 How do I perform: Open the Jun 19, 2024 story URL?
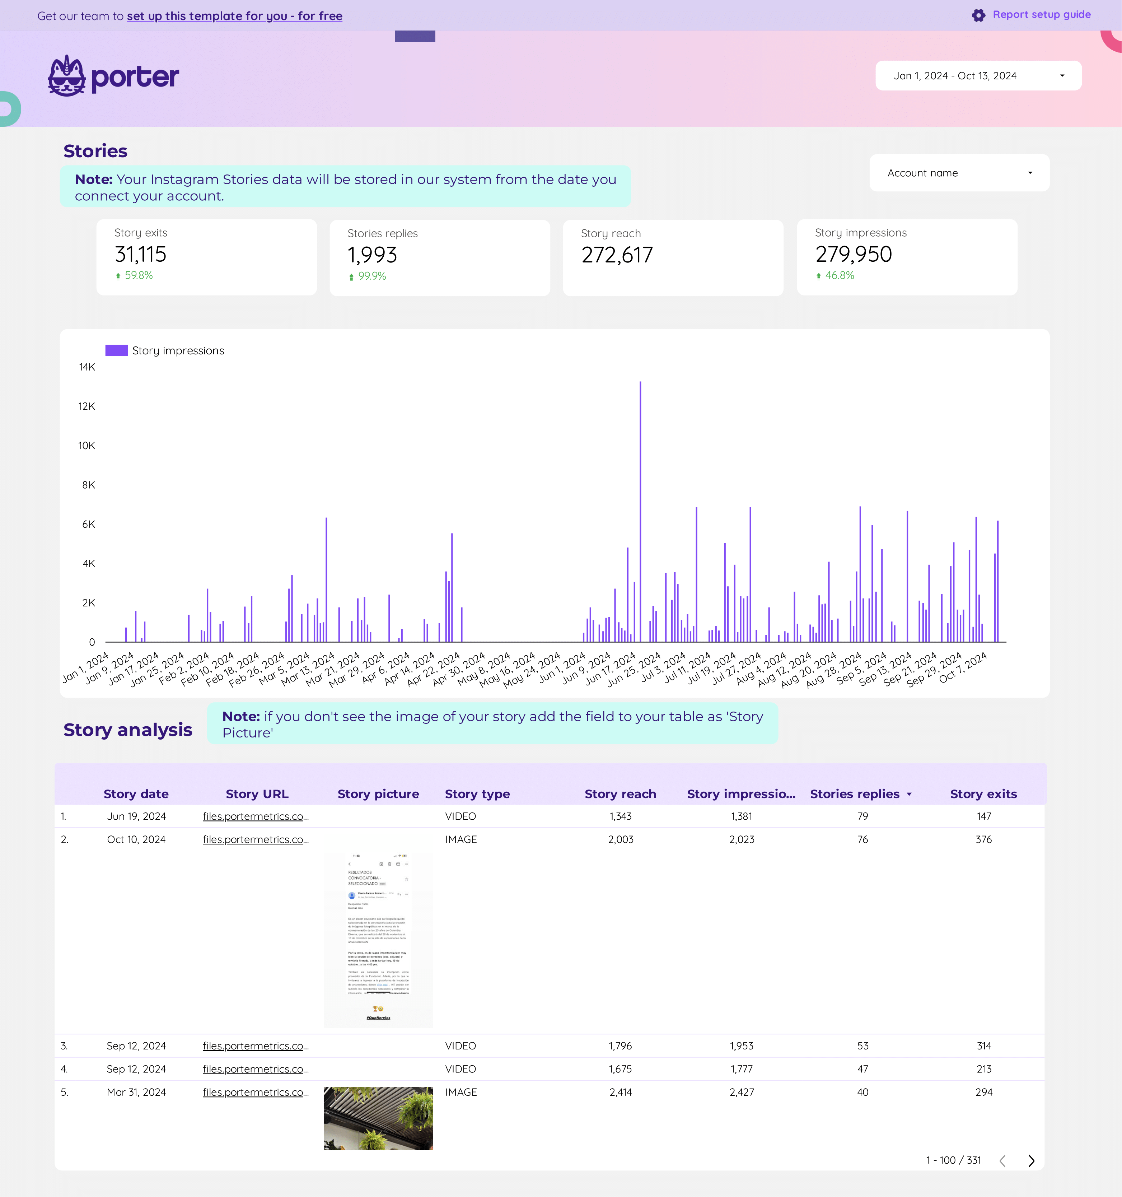pos(256,816)
